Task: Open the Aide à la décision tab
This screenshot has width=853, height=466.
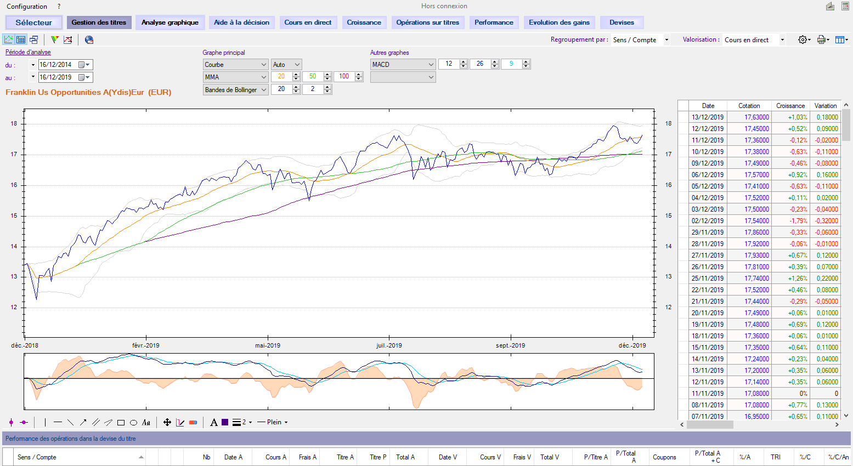Action: pos(241,22)
